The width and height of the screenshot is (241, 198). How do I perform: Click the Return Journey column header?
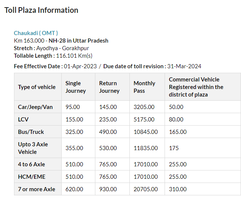coord(109,87)
